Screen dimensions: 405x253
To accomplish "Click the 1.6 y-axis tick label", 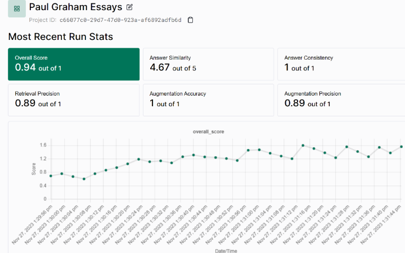I will [43, 145].
